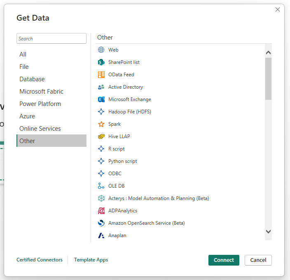Click the Anaplan logo icon
The image size is (290, 280).
101,235
